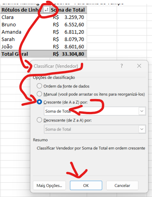Click the Clara row label
The image size is (152, 197).
click(7, 17)
